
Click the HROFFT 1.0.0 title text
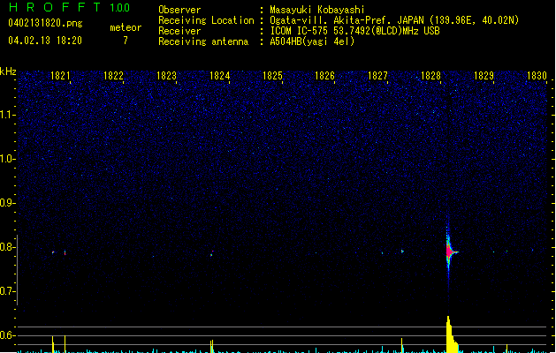pyautogui.click(x=70, y=7)
